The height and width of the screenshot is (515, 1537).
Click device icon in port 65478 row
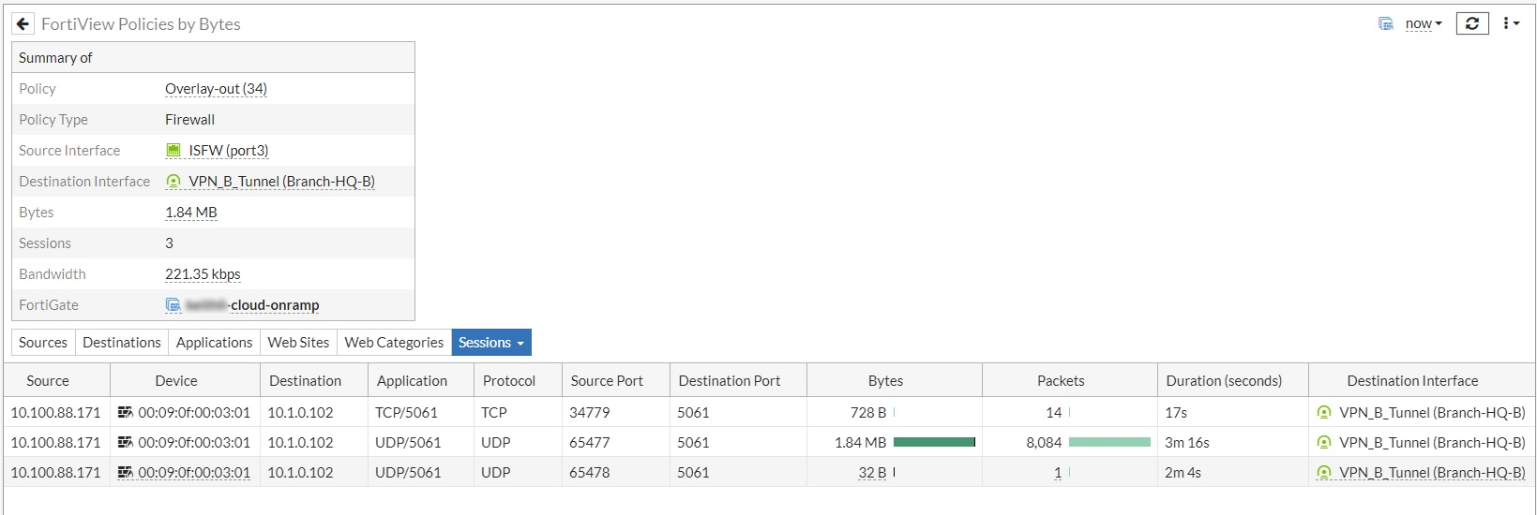point(125,472)
